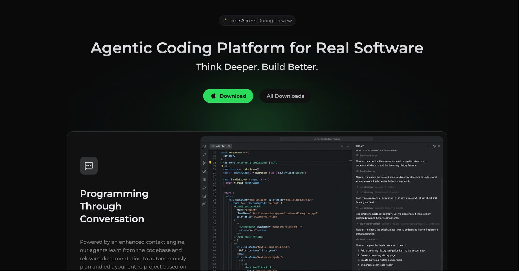Select the index.tsx editor tab

pyautogui.click(x=220, y=146)
